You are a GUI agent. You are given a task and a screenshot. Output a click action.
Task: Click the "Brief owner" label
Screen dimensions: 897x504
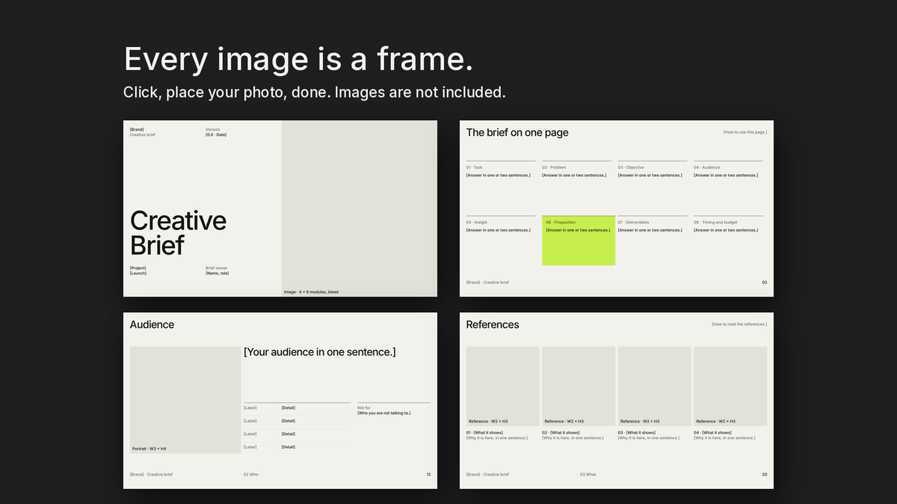217,268
